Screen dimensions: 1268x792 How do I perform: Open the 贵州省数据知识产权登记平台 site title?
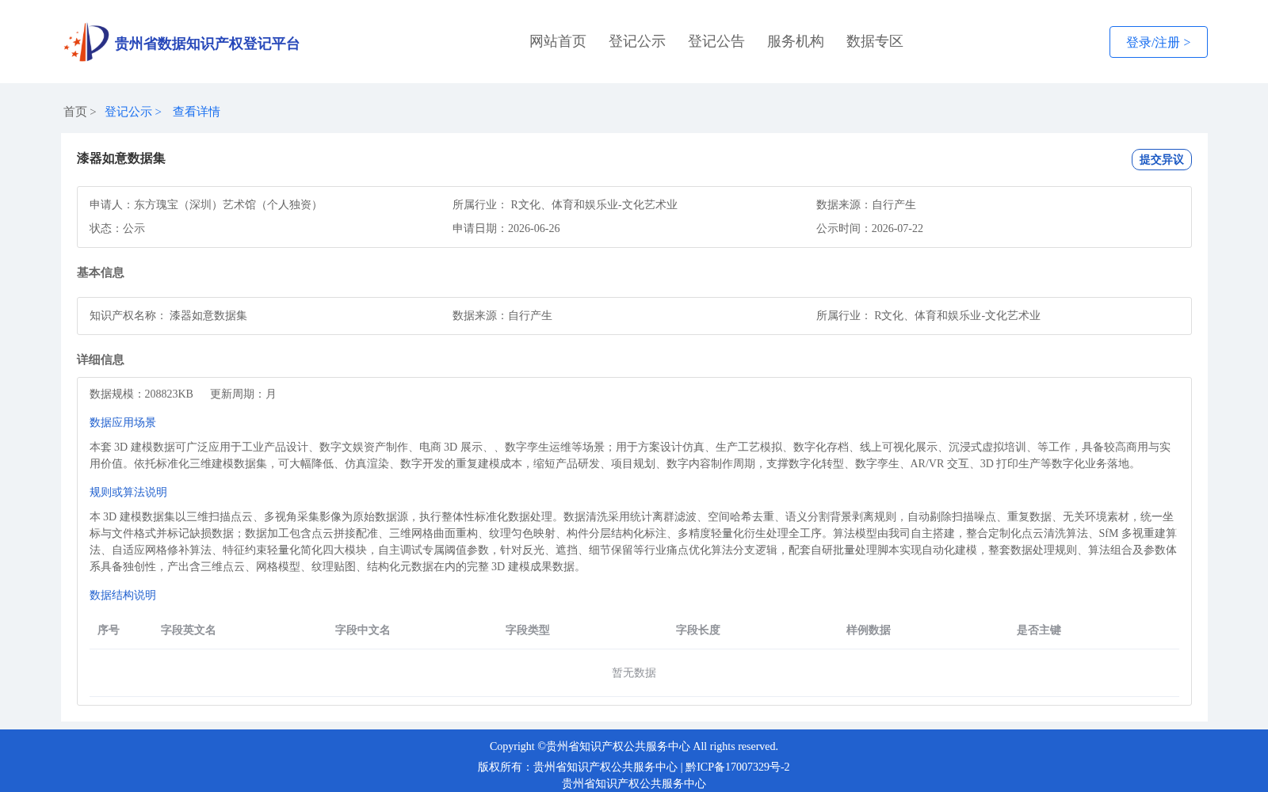(x=207, y=44)
